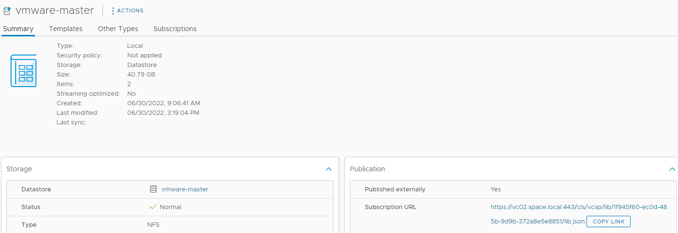The height and width of the screenshot is (233, 678).
Task: Select the Type value Local
Action: (x=135, y=46)
